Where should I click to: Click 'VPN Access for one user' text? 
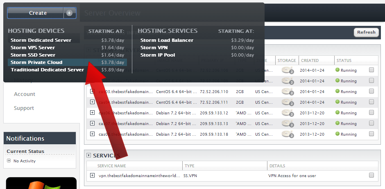point(292,176)
